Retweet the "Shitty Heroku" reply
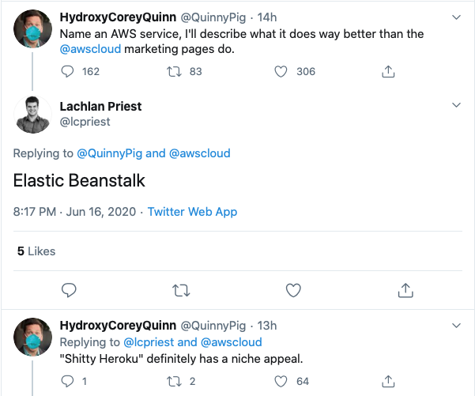 point(176,382)
